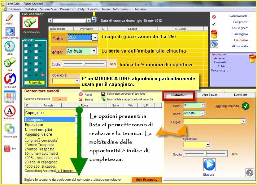Click the date scrollbar left arrow
Viewport: 257px width, 185px height.
point(50,21)
